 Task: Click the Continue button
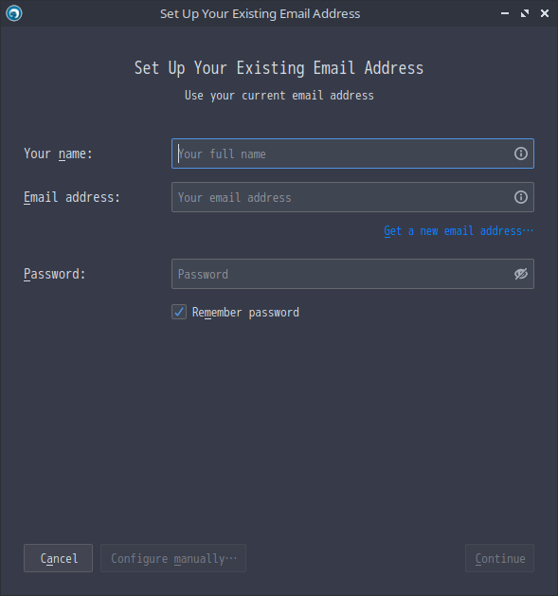500,558
